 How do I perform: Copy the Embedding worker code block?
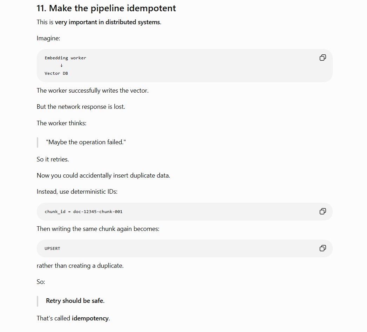coord(322,58)
